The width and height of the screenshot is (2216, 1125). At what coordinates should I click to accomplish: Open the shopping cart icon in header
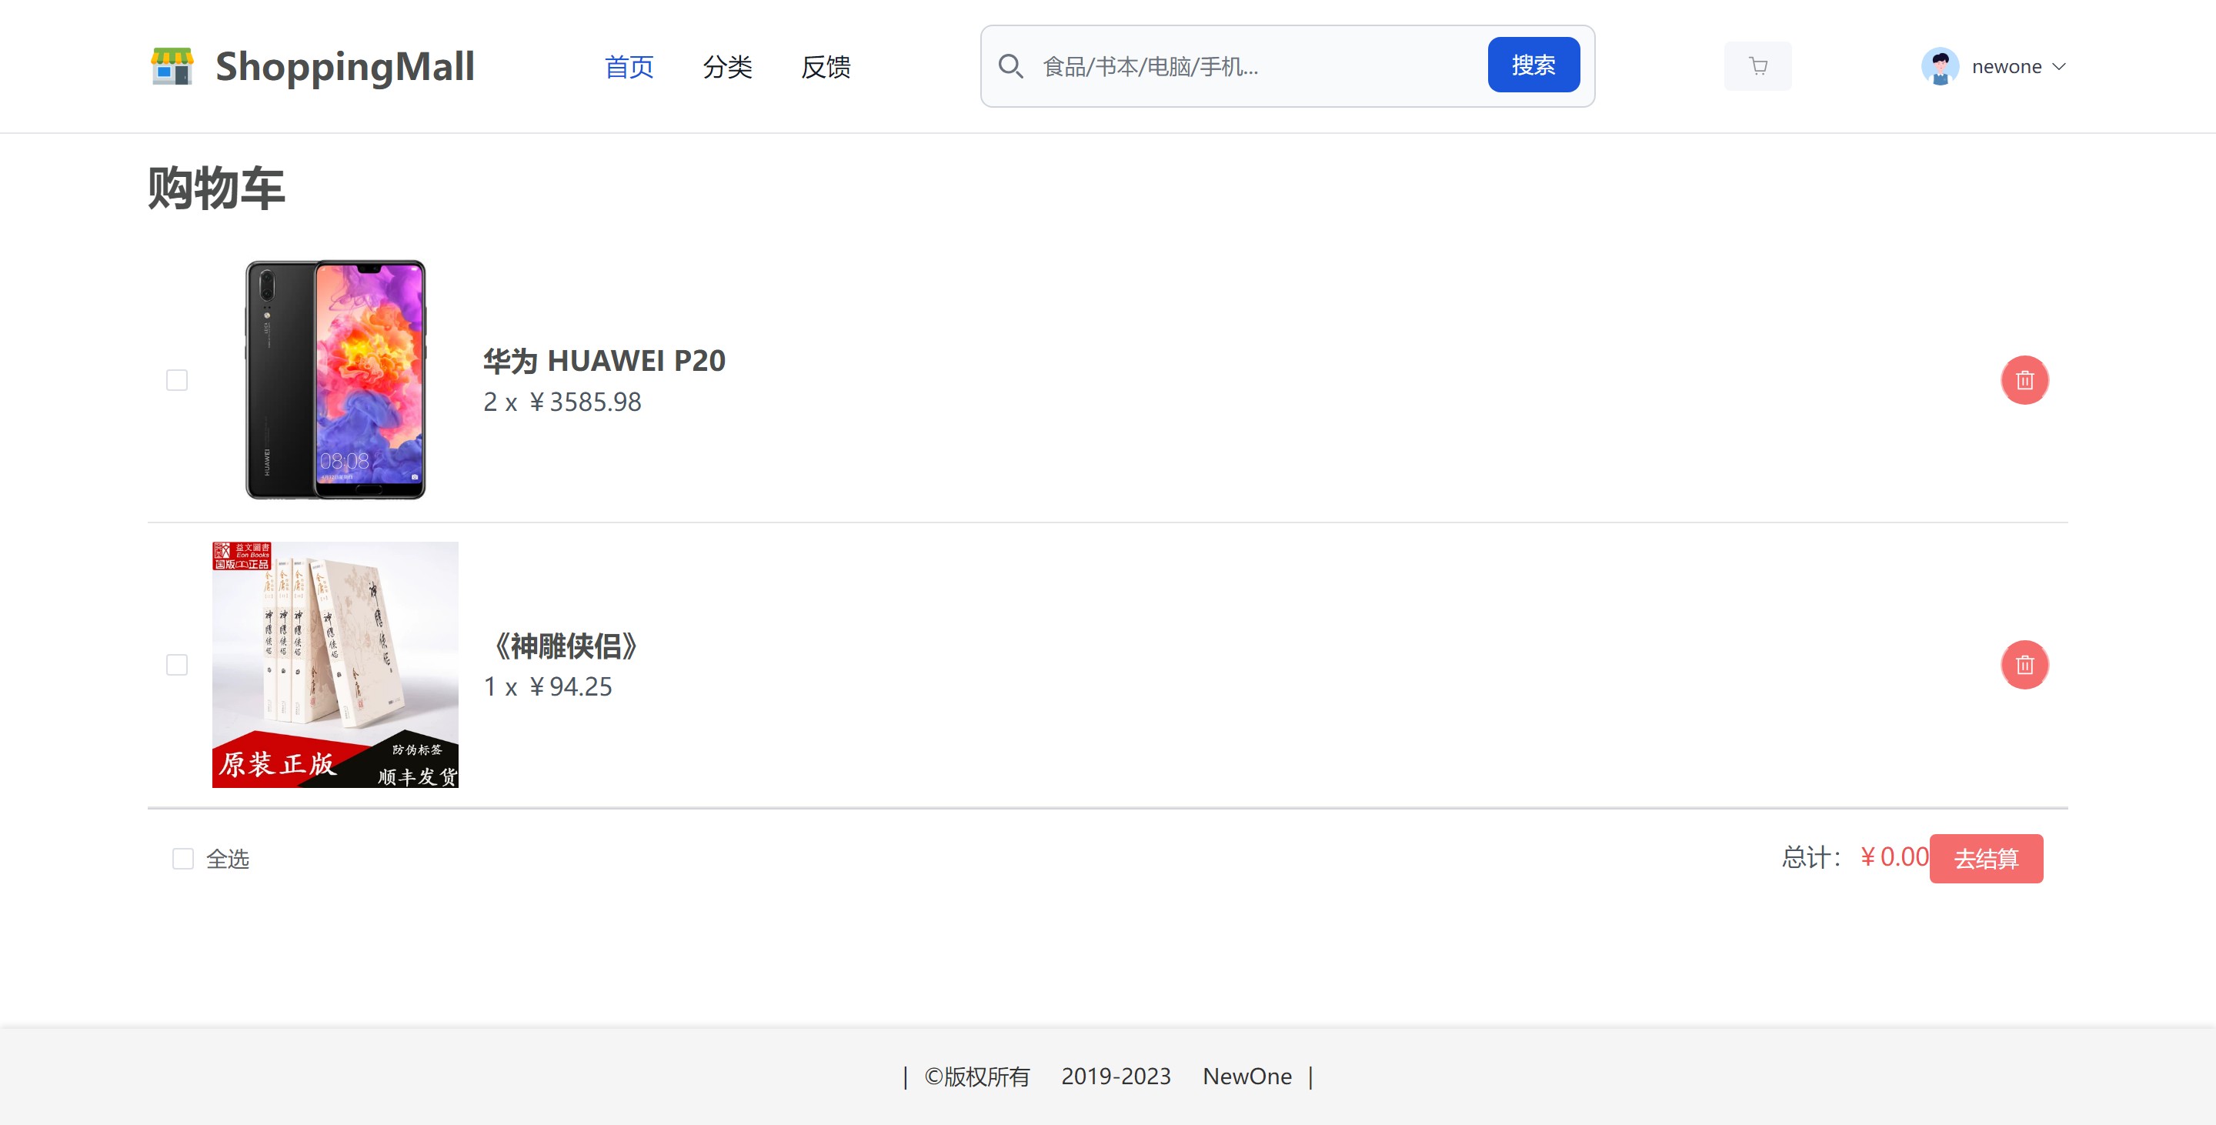click(x=1757, y=66)
